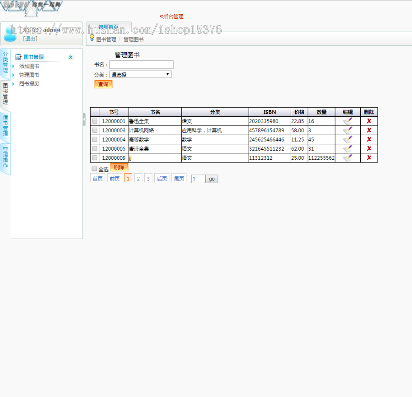Screen dimensions: 412x397
Task: Collapse the 图书管理 menu with double chevron
Action: coord(70,57)
